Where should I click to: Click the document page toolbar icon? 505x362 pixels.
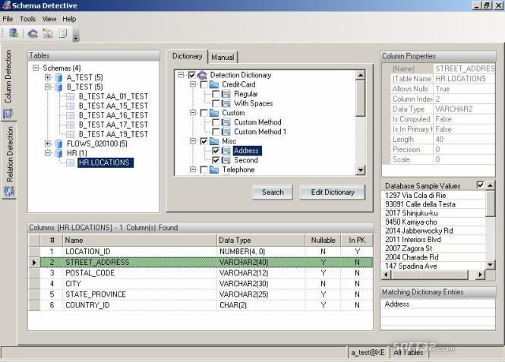coord(63,33)
